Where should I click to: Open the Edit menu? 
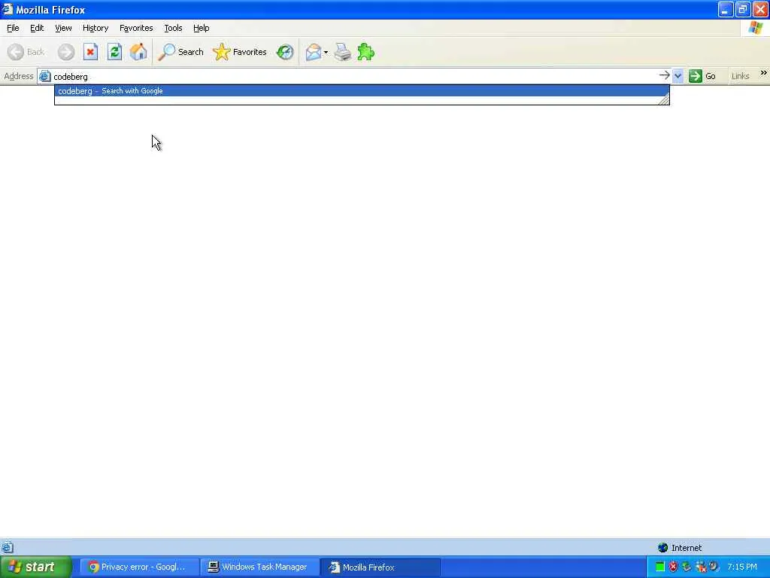37,28
